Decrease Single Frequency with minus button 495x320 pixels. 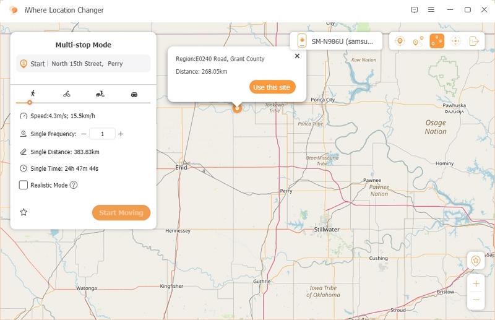coord(84,134)
